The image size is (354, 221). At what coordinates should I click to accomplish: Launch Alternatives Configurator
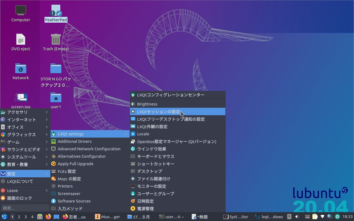[x=90, y=156]
